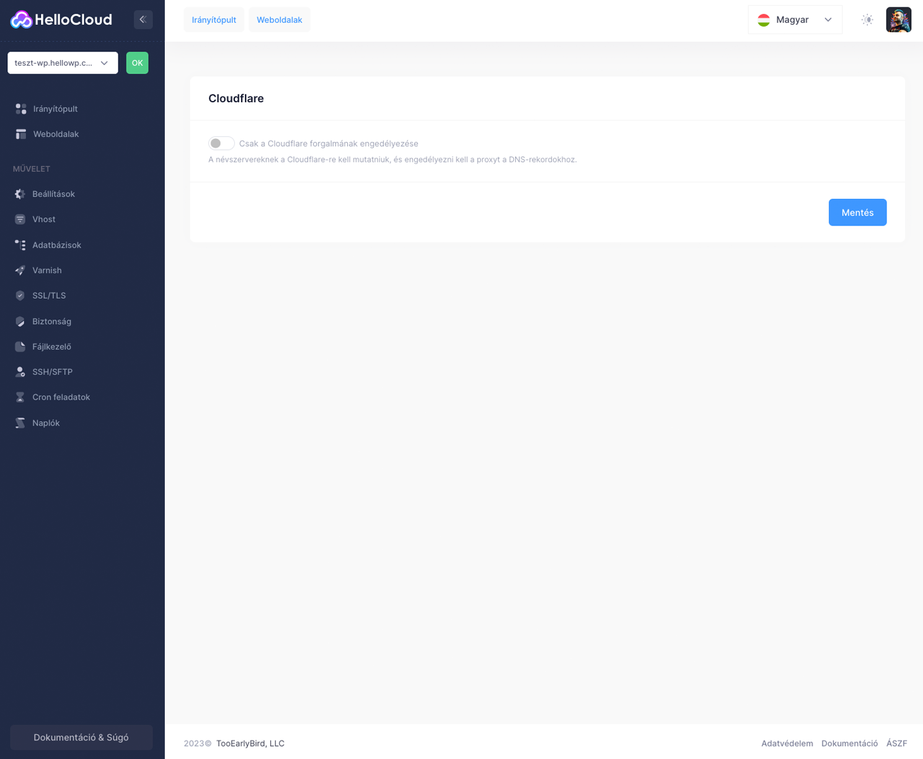Open SSH/SFTP menu item

[52, 372]
